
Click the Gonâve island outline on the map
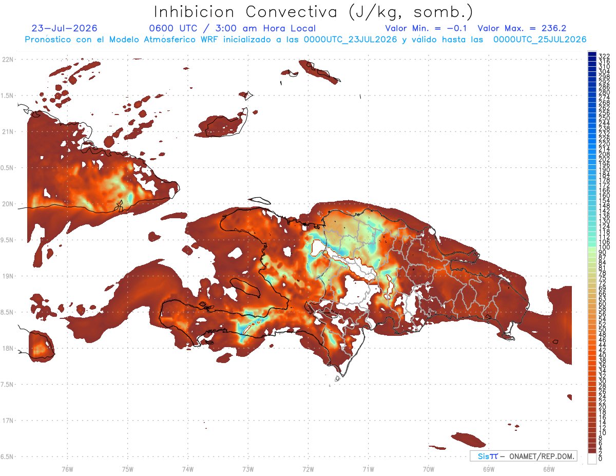pos(246,288)
